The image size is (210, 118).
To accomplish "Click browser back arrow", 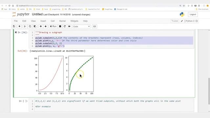I will 2,6.
